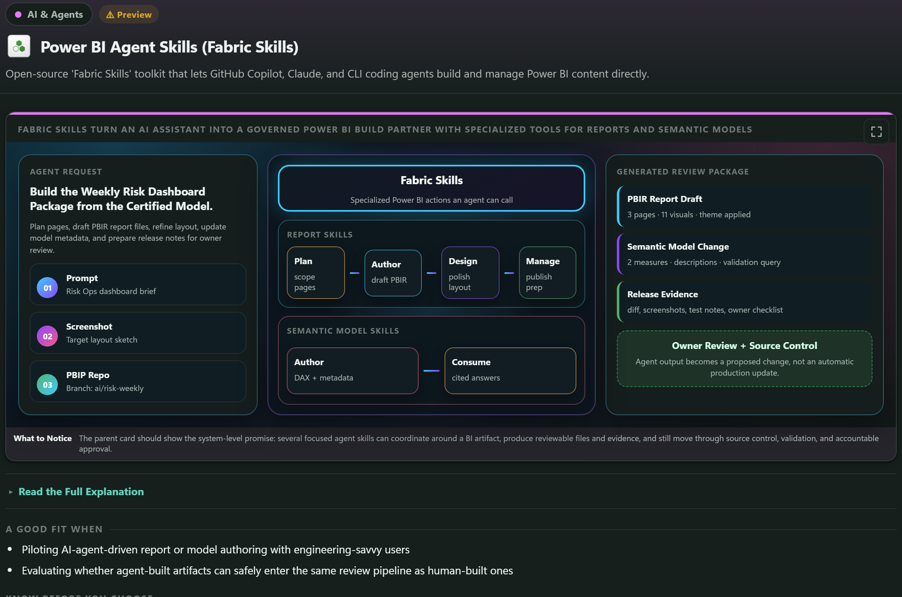
Task: Click the 03 PBIP Repo step badge
Action: point(47,385)
